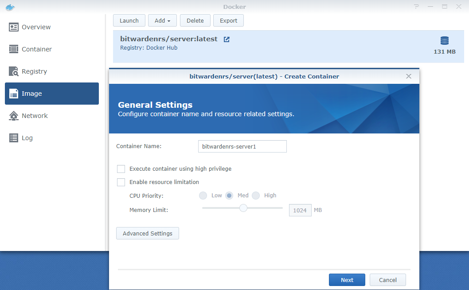
Task: Click the Overview sidebar icon
Action: pyautogui.click(x=13, y=27)
